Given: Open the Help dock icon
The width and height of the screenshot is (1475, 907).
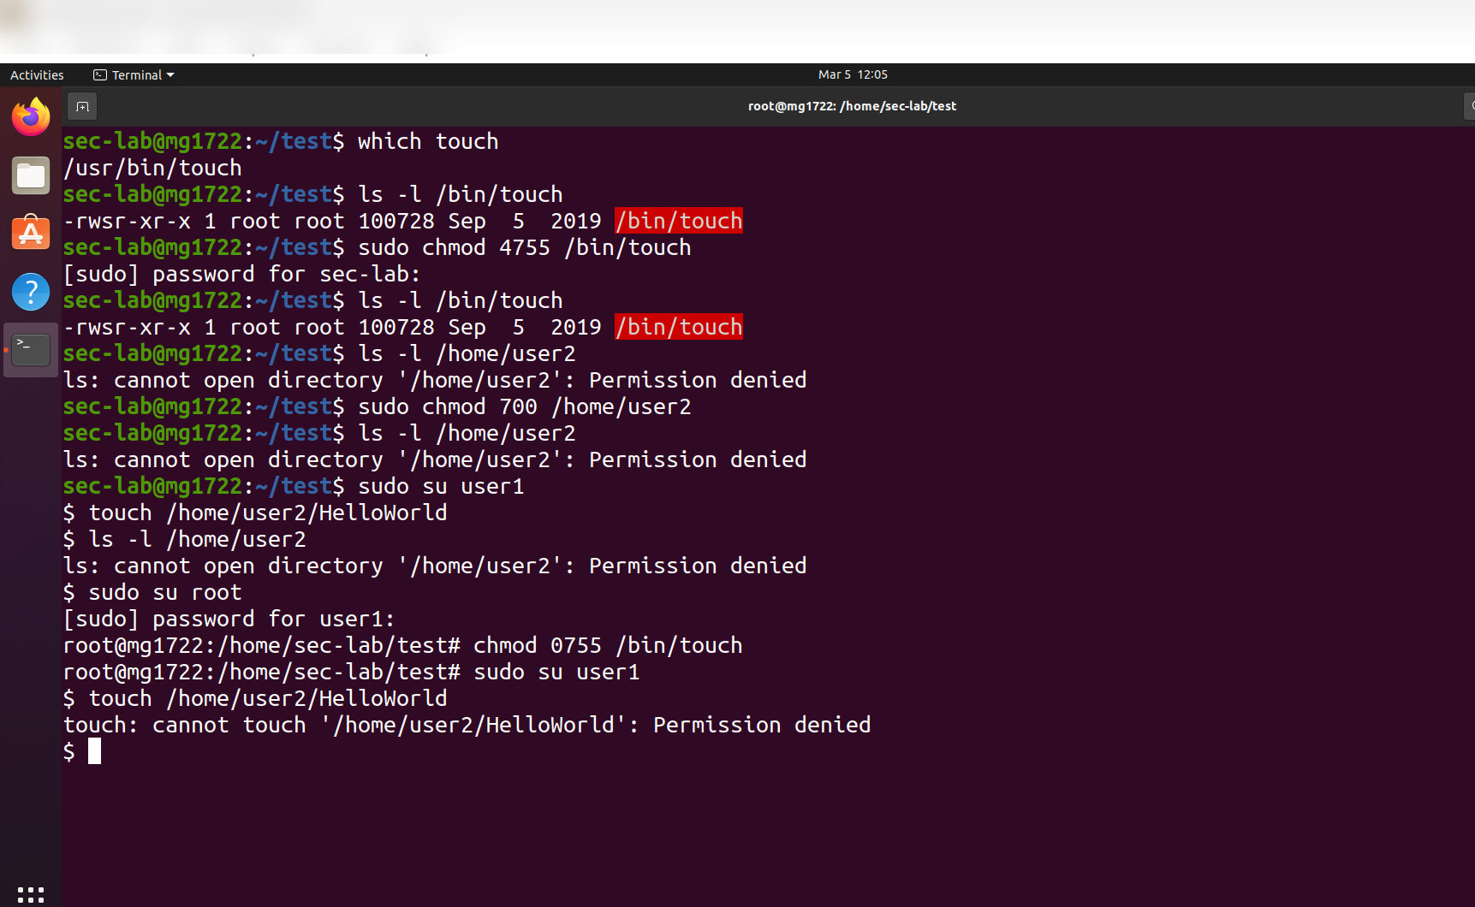Looking at the screenshot, I should coord(31,292).
